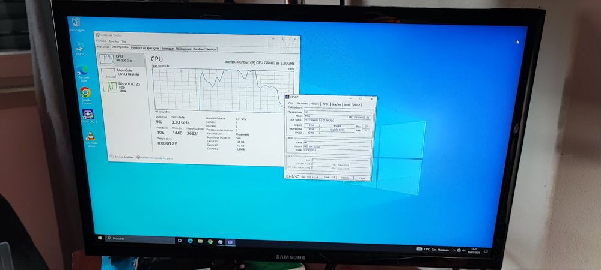Open the CPU tab in CPU-Z
Viewport: 601px width, 270px height.
click(290, 103)
